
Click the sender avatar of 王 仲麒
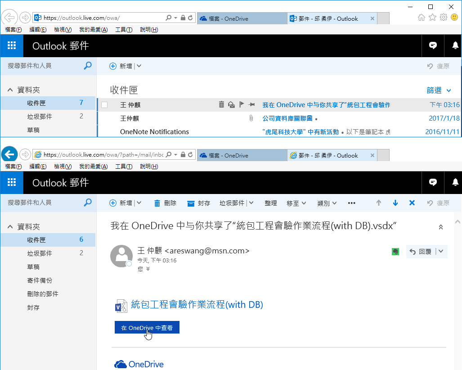click(x=121, y=256)
